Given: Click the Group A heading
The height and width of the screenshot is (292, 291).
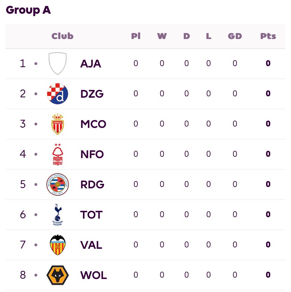Looking at the screenshot, I should tap(28, 10).
